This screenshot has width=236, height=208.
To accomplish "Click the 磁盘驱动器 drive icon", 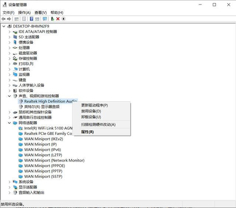I will (x=15, y=54).
